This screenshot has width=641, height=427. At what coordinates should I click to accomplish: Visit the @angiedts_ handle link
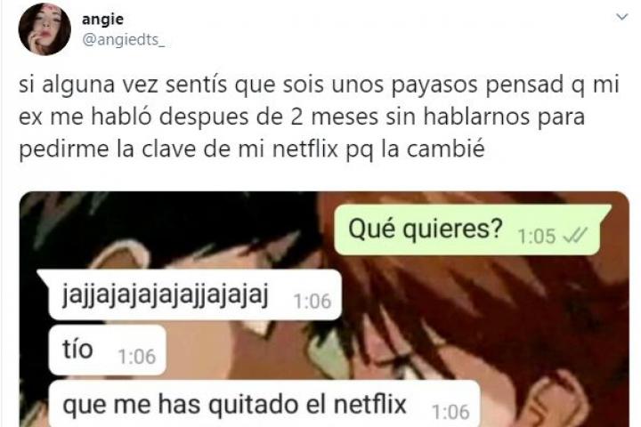point(124,40)
